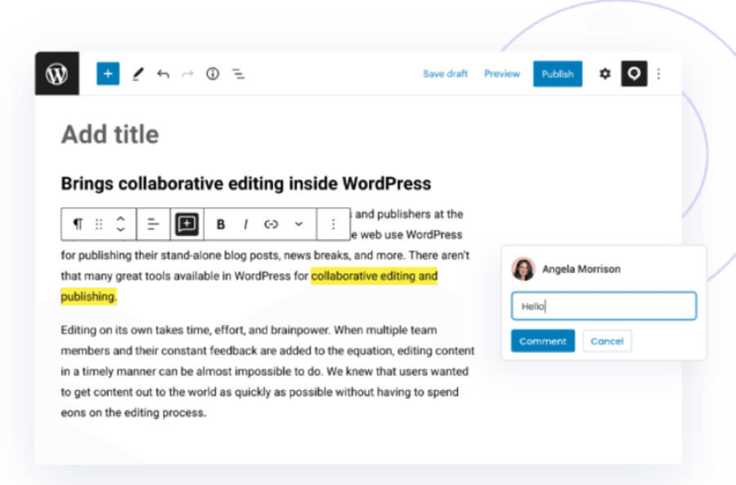Open the list view outline icon
The height and width of the screenshot is (485, 736).
coord(238,73)
